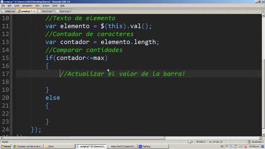Screen dimensions: 265x149
Task: Open the tab list dropdown arrow
Action: pos(263,11)
